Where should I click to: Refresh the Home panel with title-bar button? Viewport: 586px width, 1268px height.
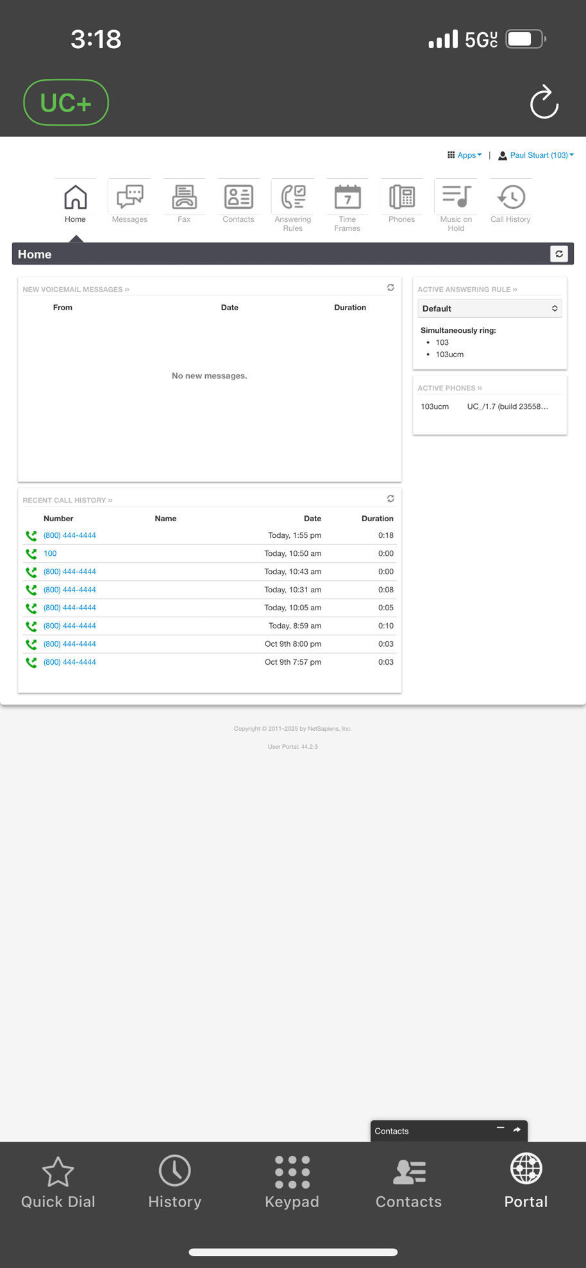point(559,254)
